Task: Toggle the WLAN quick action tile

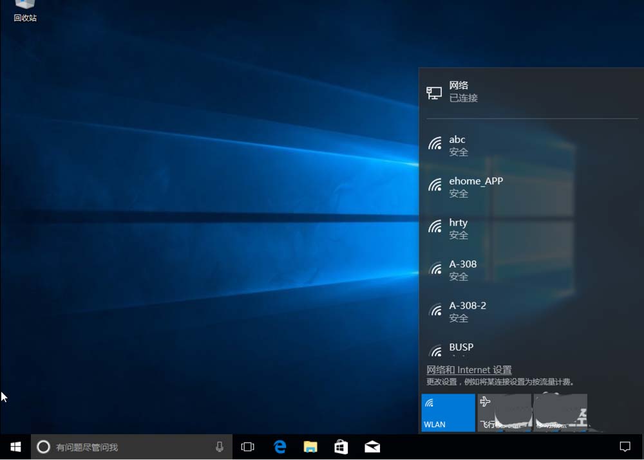Action: point(448,412)
